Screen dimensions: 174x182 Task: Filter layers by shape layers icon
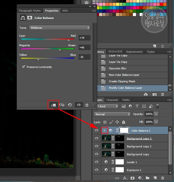pyautogui.click(x=144, y=106)
